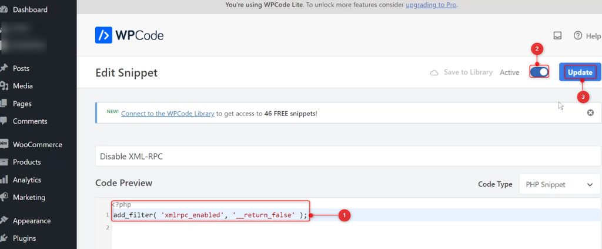Dismiss the WPCode Library notice
This screenshot has width=602, height=249.
click(590, 113)
